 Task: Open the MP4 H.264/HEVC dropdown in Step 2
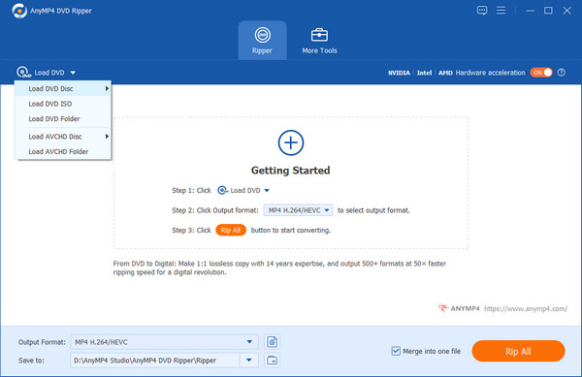pyautogui.click(x=298, y=210)
